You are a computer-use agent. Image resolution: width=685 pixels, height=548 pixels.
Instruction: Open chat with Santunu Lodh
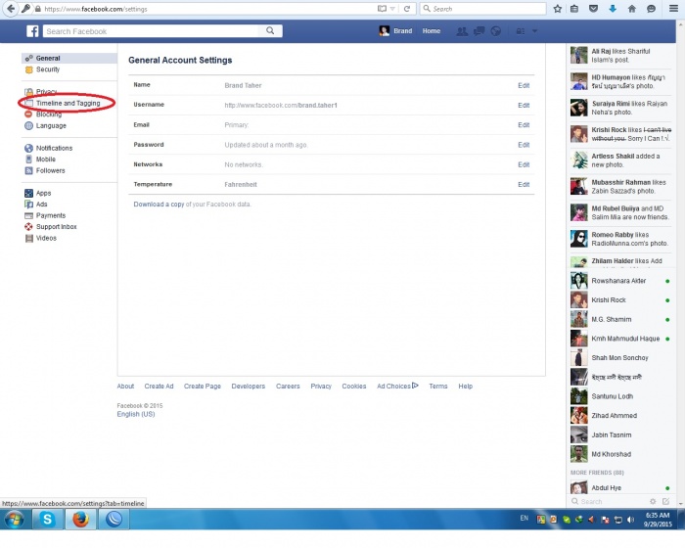tap(619, 396)
